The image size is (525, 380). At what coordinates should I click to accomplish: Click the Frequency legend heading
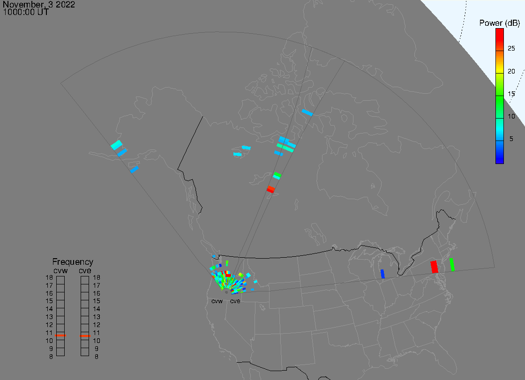73,262
